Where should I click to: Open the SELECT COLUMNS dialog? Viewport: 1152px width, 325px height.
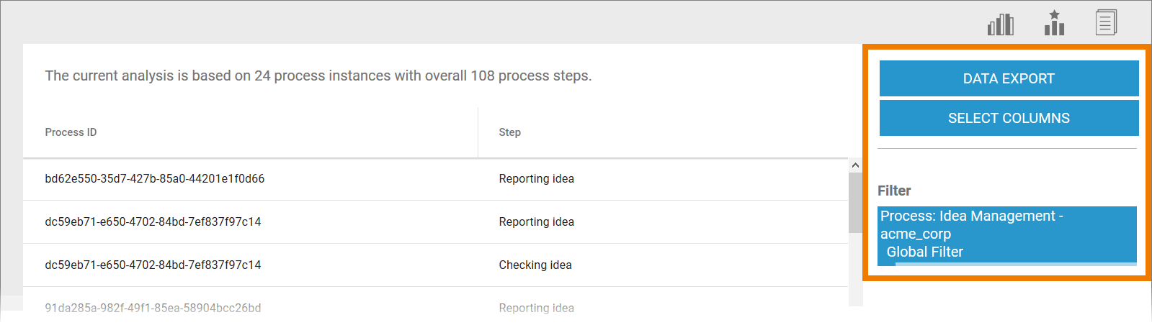pyautogui.click(x=1009, y=118)
